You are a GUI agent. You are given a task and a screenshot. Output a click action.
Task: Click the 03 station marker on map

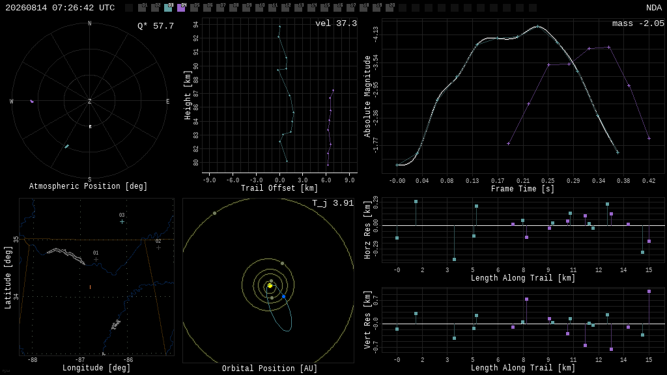122,221
